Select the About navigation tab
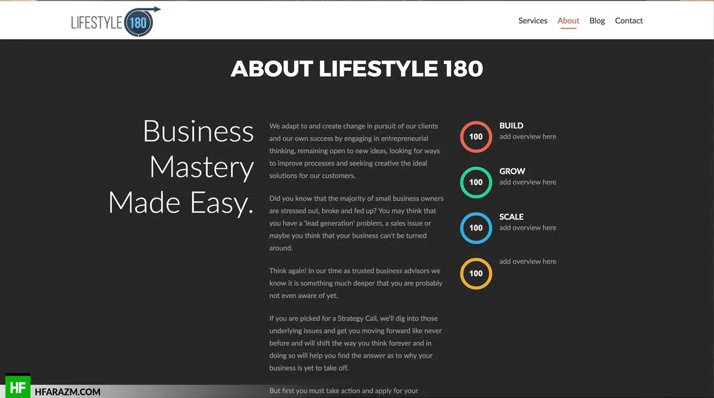The image size is (714, 398). pos(568,21)
